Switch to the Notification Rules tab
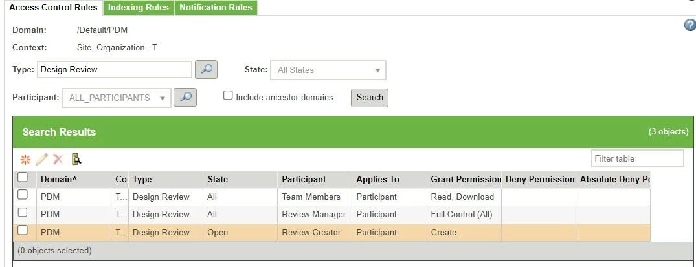The image size is (696, 267). (216, 8)
